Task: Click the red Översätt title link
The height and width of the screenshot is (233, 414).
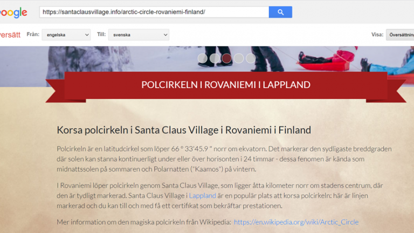Action: click(10, 35)
